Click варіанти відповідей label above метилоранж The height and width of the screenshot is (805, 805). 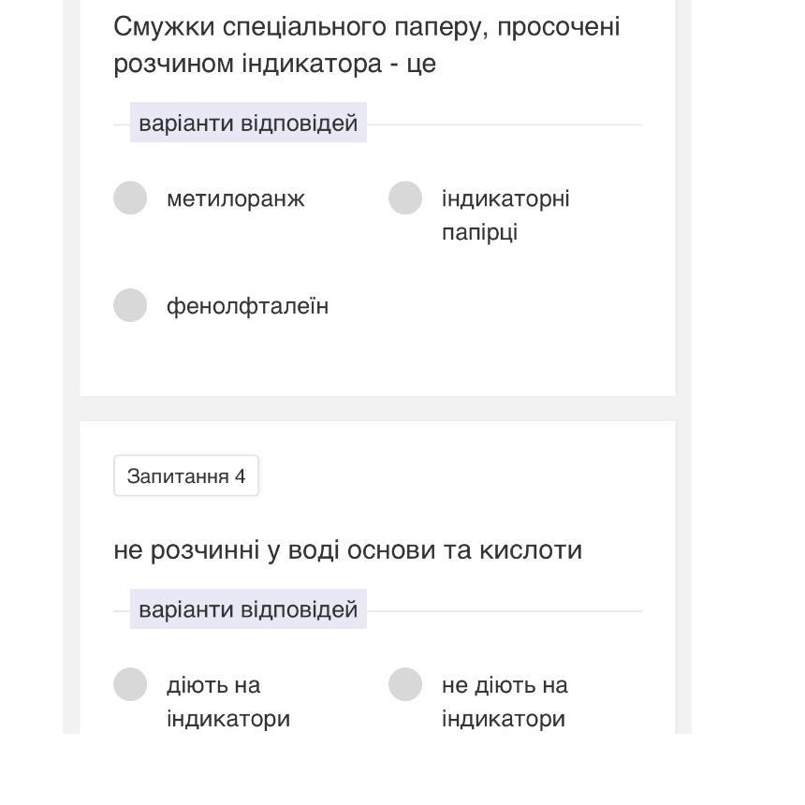click(x=248, y=124)
